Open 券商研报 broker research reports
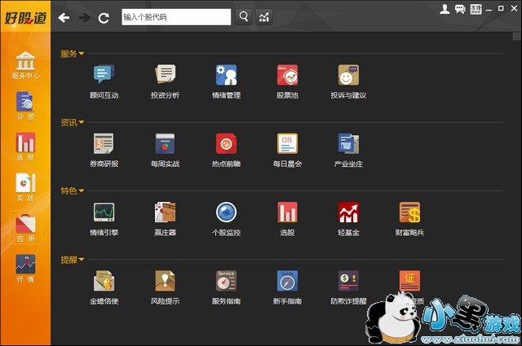 pos(104,144)
